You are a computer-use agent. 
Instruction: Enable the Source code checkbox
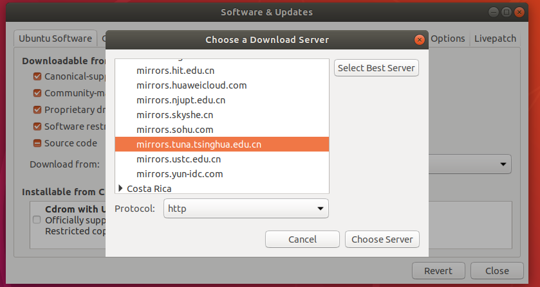tap(38, 143)
